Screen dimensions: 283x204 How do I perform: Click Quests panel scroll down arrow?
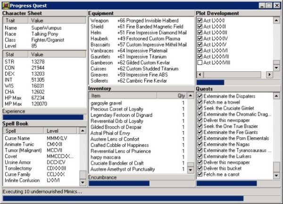276,176
